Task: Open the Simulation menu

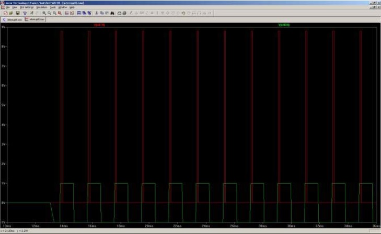Action: point(42,7)
